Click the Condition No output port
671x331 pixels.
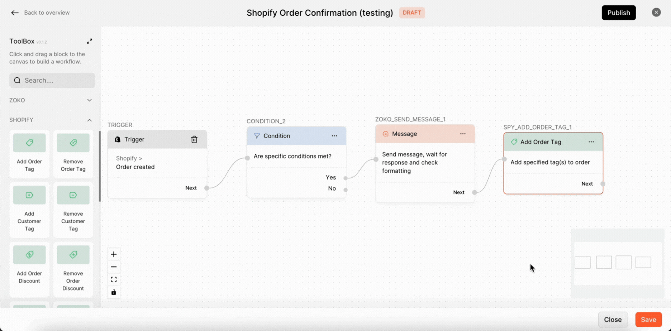click(346, 190)
